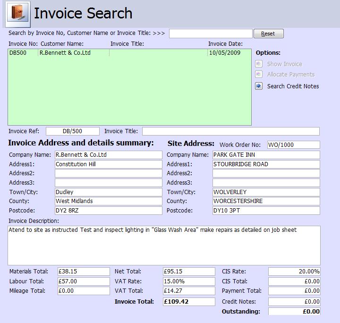The height and width of the screenshot is (323, 340).
Task: Click Labour Total field £57.00
Action: (84, 281)
